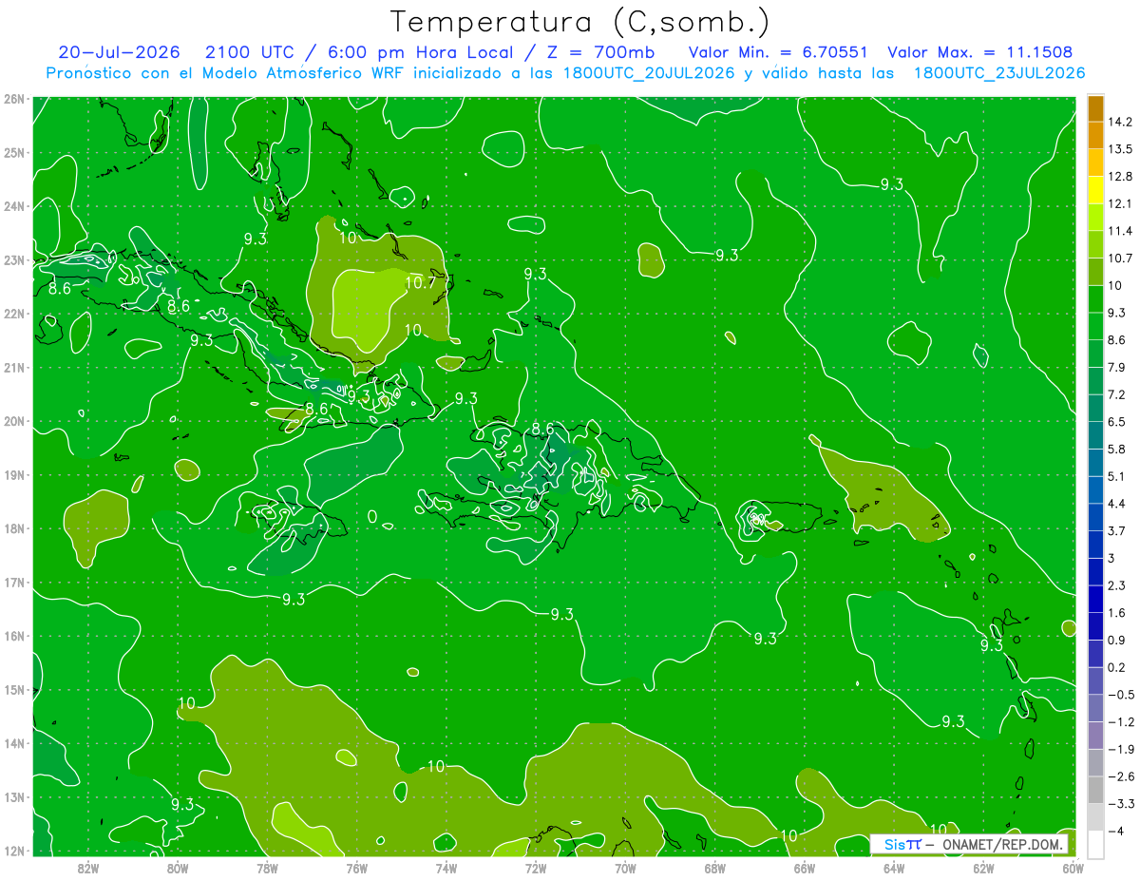Click the 'ONAMET/REP.DOM.' credit label

1002,844
